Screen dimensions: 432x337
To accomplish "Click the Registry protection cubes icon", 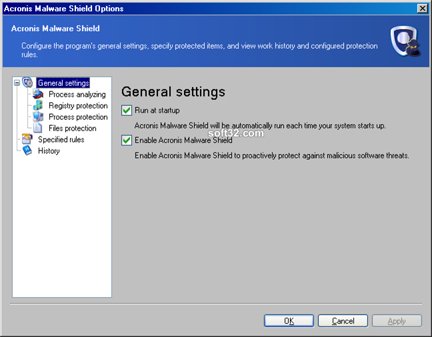I will (x=38, y=105).
